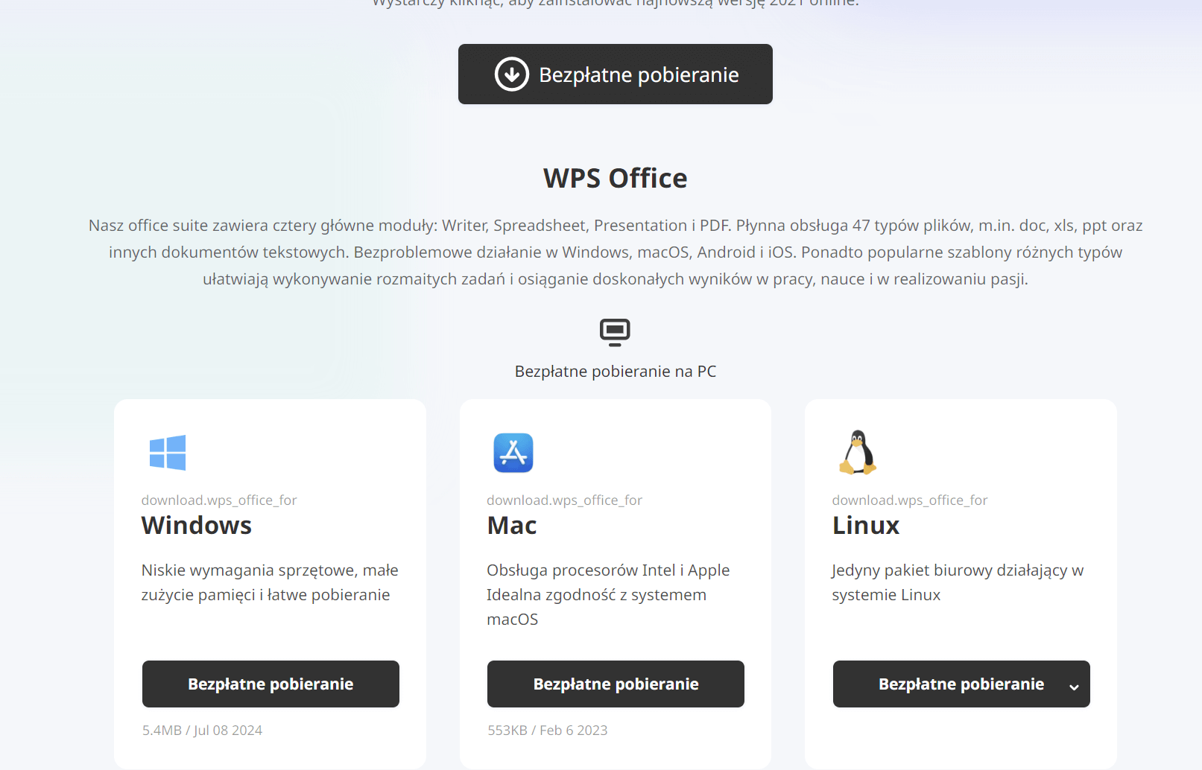
Task: Download WPS Office for Windows
Action: [x=271, y=684]
